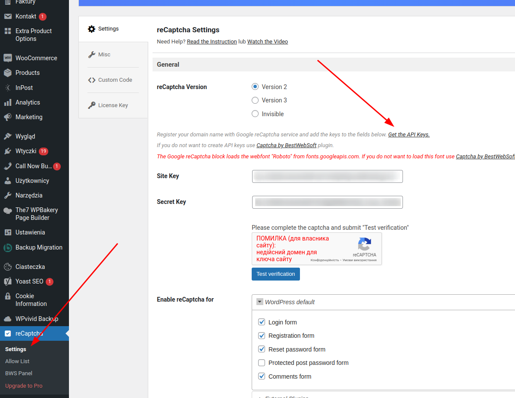Open the BWS Panel submenu item
The width and height of the screenshot is (515, 398).
[x=19, y=373]
